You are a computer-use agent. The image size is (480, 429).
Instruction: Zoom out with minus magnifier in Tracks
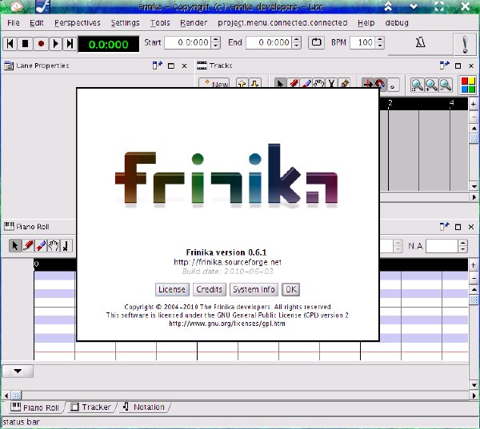click(x=446, y=85)
